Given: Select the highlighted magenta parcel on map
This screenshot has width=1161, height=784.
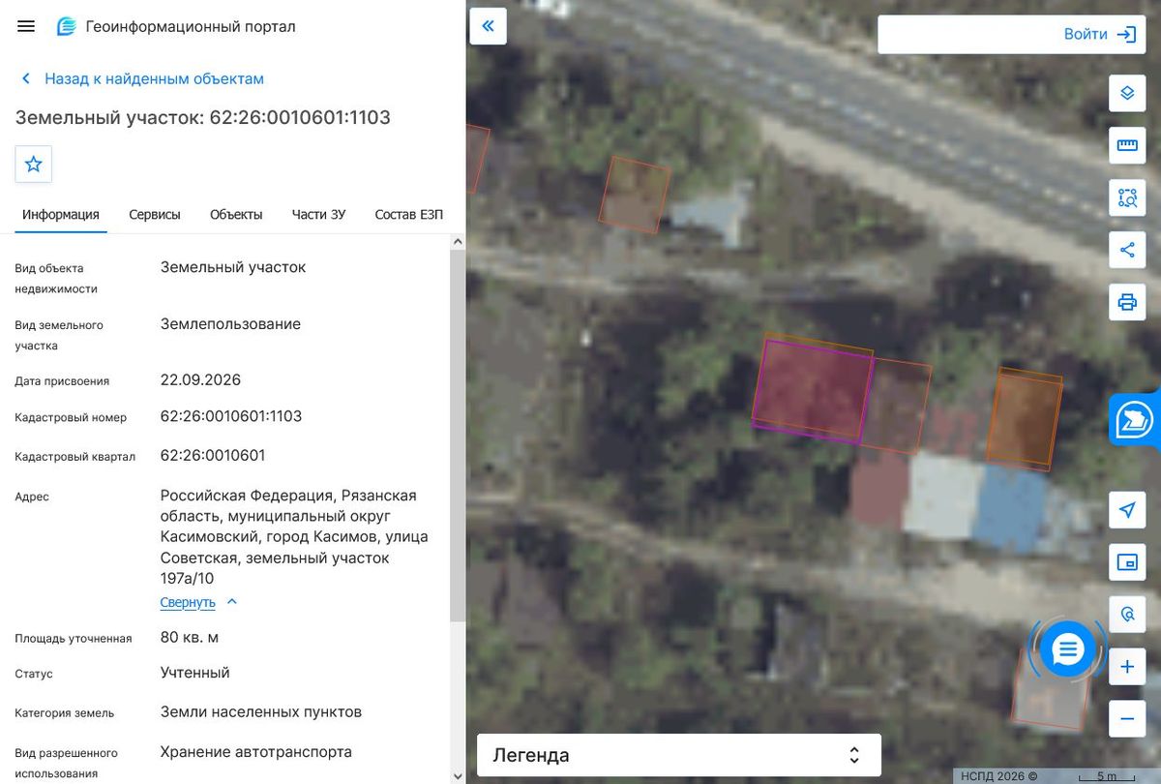Looking at the screenshot, I should coord(812,391).
